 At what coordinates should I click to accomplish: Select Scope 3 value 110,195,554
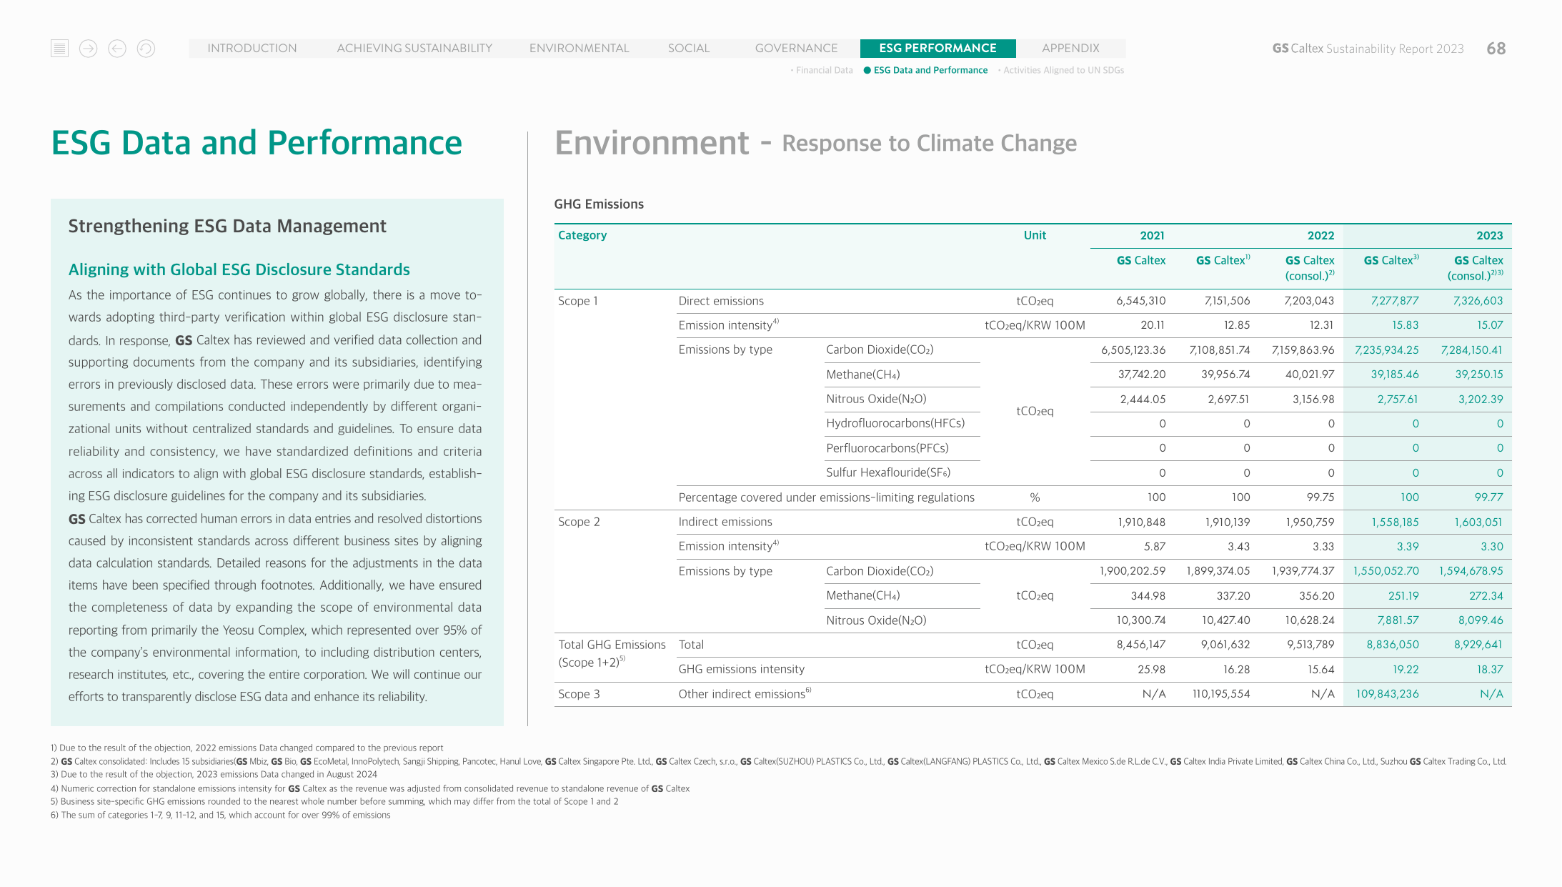pos(1221,694)
